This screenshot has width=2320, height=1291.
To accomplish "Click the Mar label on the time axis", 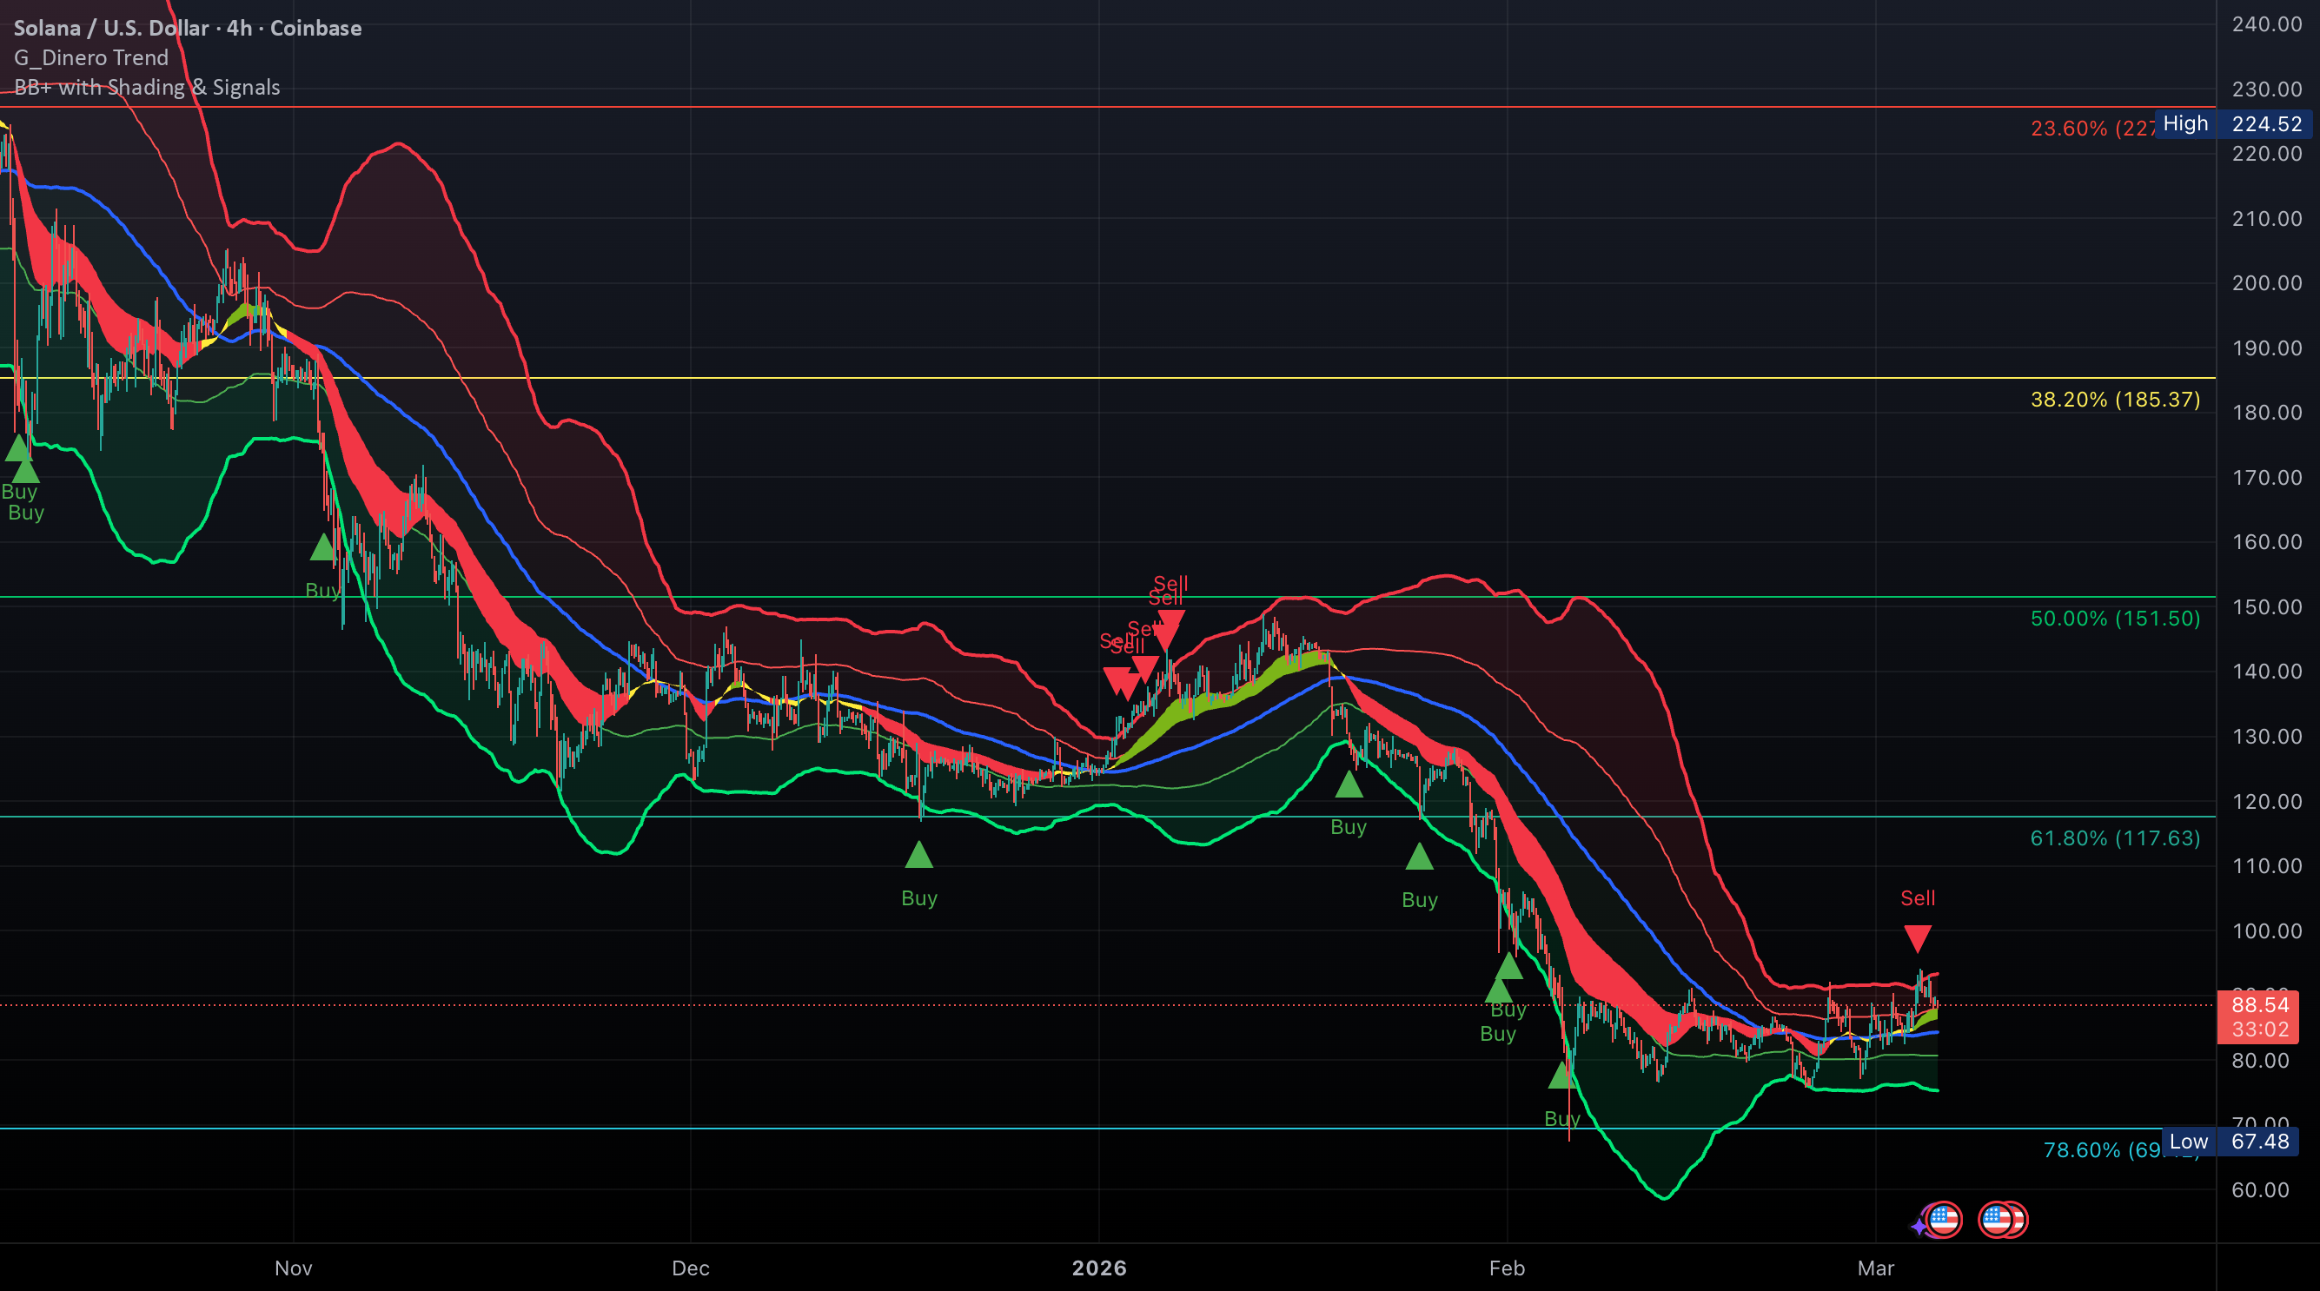I will click(x=1875, y=1268).
